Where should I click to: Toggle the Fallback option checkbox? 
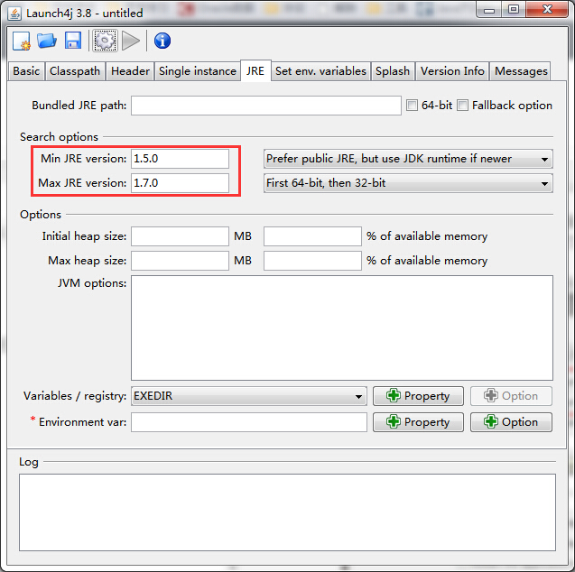click(462, 106)
